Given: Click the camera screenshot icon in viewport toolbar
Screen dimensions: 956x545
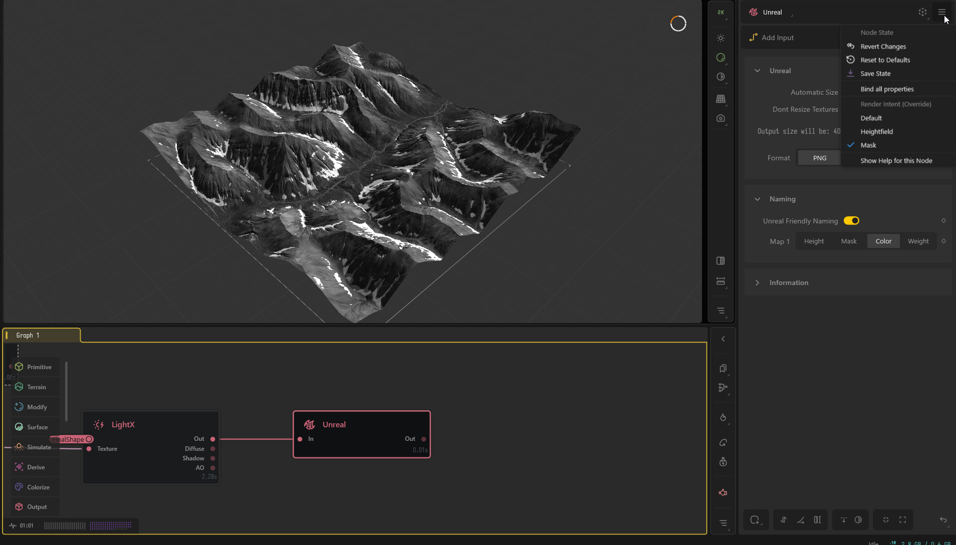Looking at the screenshot, I should pyautogui.click(x=721, y=119).
